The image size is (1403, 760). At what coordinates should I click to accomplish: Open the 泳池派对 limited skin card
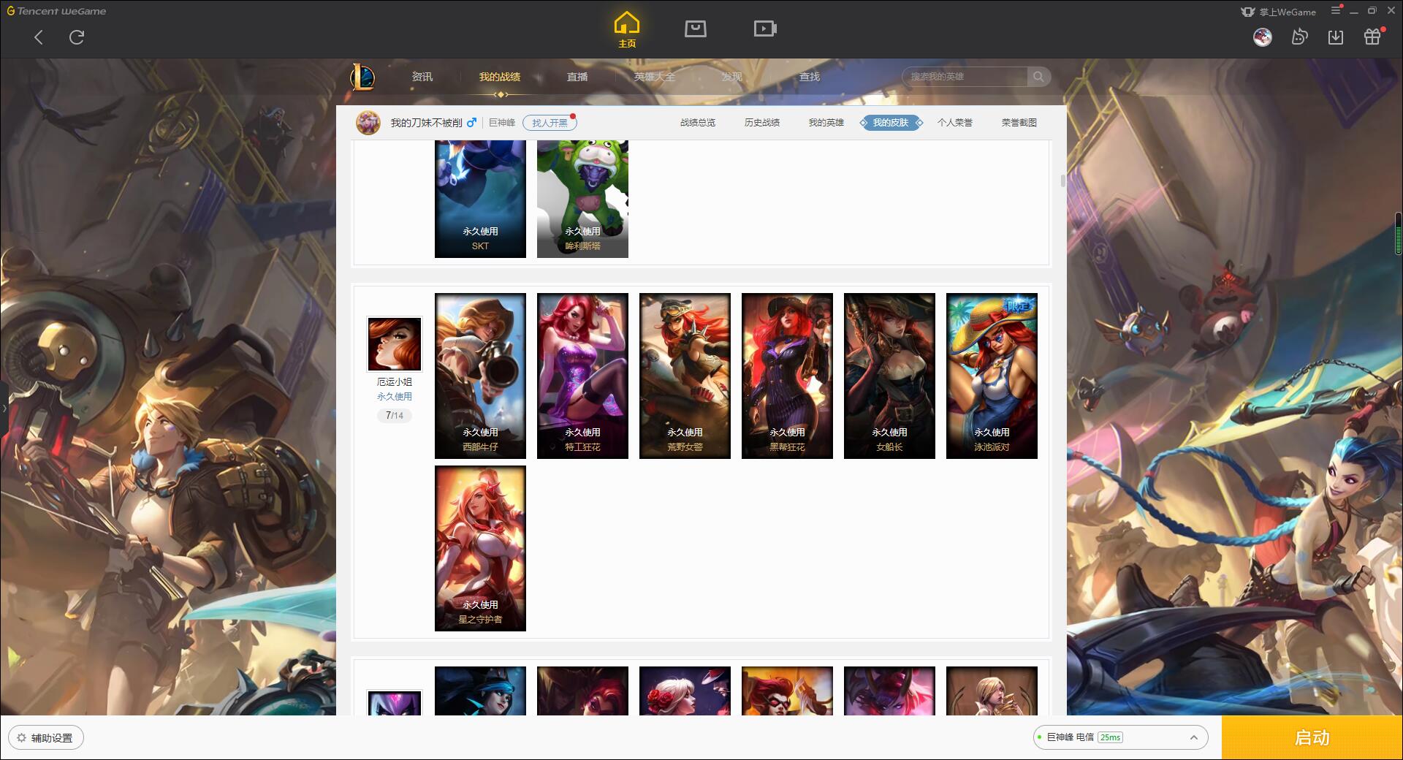click(x=992, y=376)
